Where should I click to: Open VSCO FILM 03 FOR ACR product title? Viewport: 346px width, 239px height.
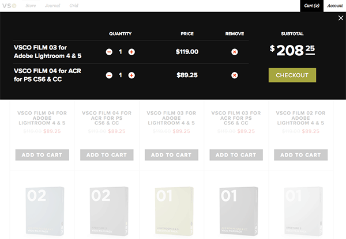point(236,118)
